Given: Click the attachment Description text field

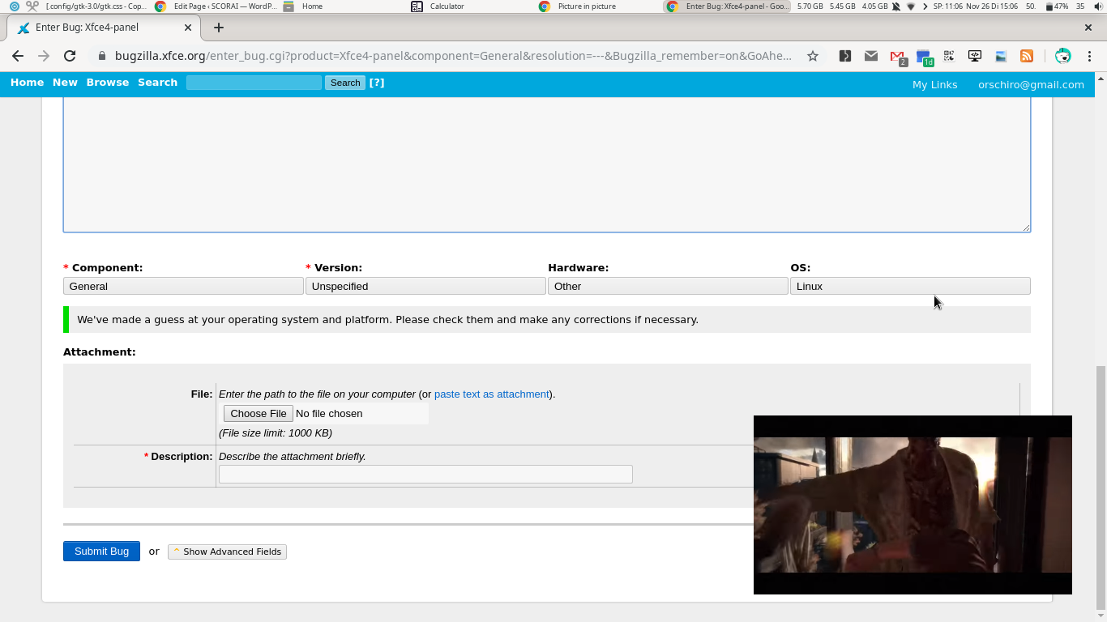Looking at the screenshot, I should coord(425,475).
